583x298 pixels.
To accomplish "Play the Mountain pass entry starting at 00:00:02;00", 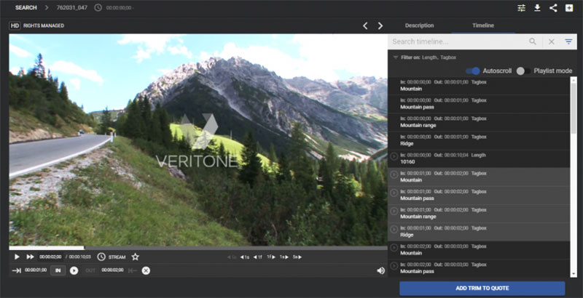I will [x=394, y=265].
